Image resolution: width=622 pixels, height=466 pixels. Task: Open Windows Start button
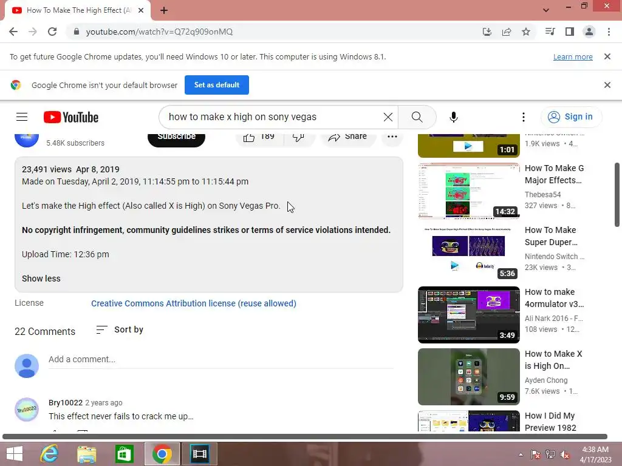[x=15, y=454]
